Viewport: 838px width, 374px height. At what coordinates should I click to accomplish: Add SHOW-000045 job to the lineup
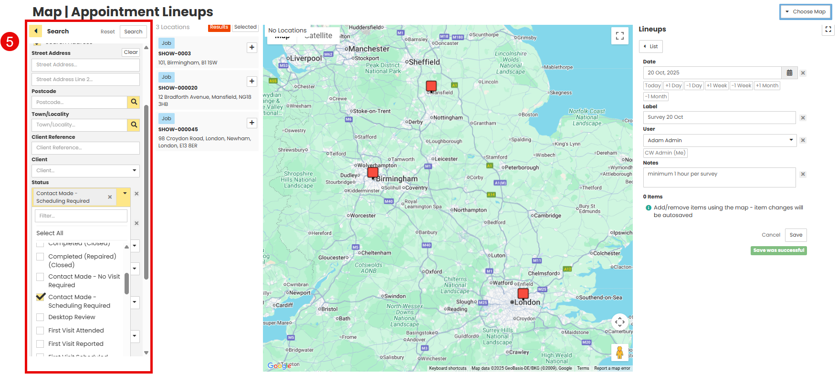pyautogui.click(x=252, y=123)
